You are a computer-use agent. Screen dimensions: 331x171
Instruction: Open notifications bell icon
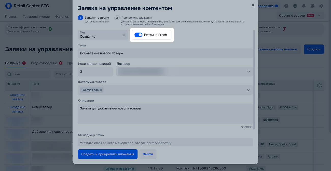[x=304, y=6]
